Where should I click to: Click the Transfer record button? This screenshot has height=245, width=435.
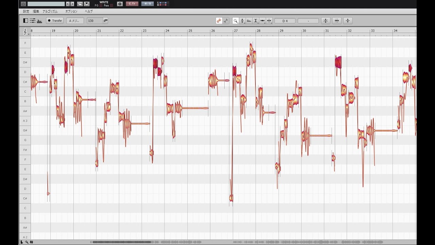click(55, 21)
